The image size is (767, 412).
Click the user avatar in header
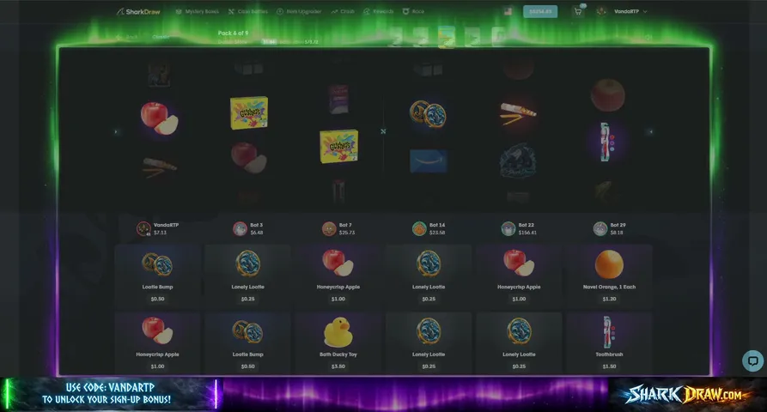pos(602,11)
